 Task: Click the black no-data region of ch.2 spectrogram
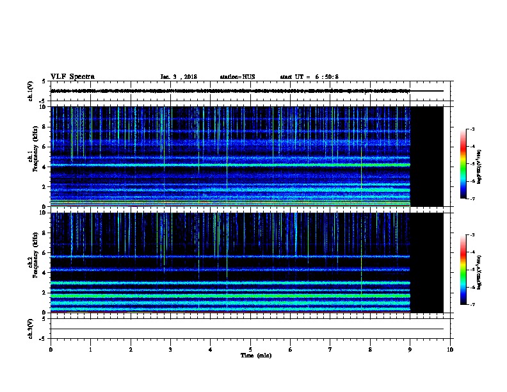[x=427, y=263]
